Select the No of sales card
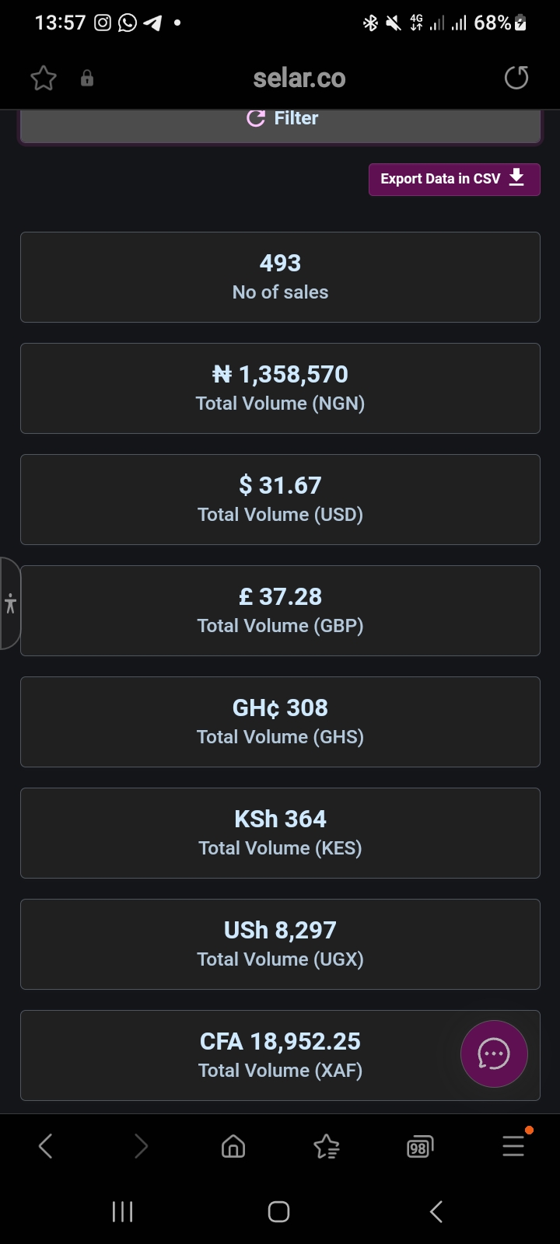 [x=280, y=277]
